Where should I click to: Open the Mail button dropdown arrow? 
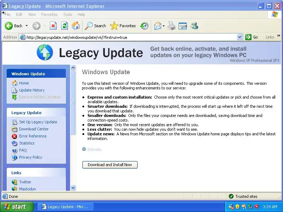pyautogui.click(x=163, y=26)
